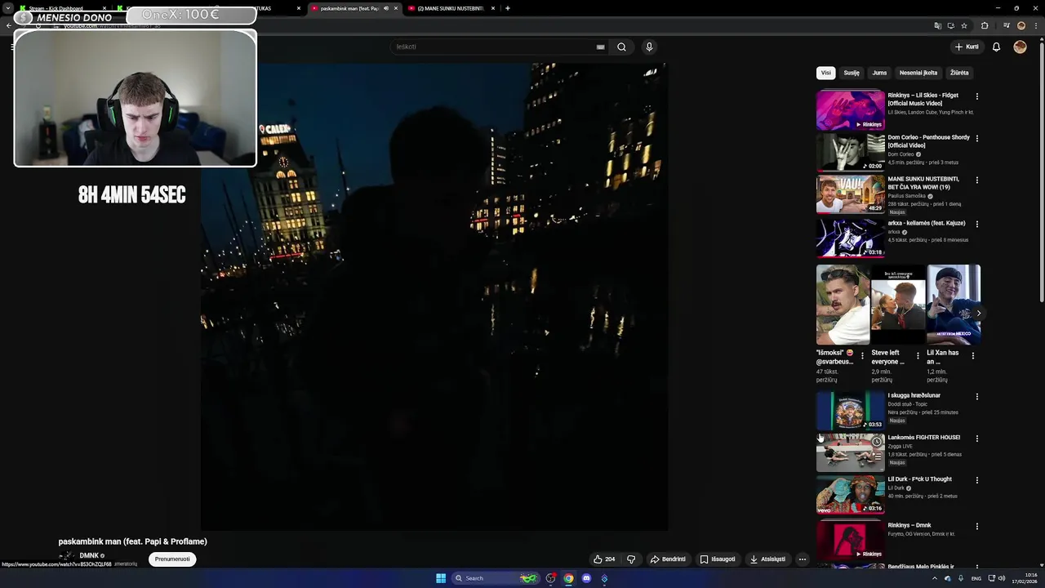Click the translate page icon in address bar
Image resolution: width=1045 pixels, height=588 pixels.
click(x=937, y=25)
